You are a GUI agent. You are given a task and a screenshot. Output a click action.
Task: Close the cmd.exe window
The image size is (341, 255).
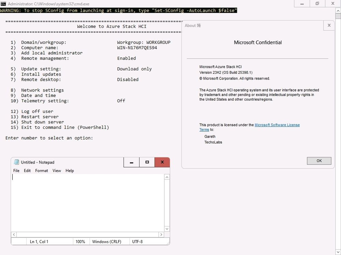pos(333,4)
